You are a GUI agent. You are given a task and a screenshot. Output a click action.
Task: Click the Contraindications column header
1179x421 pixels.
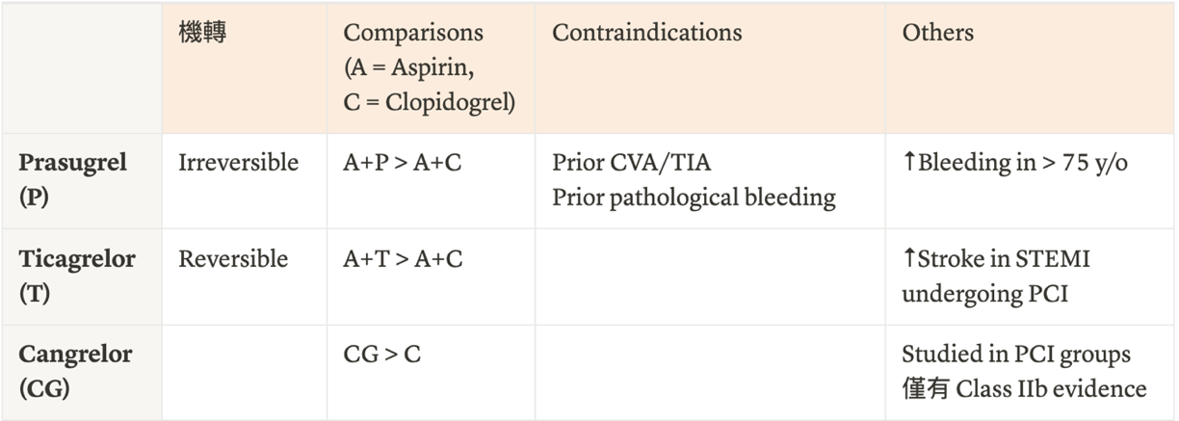710,68
